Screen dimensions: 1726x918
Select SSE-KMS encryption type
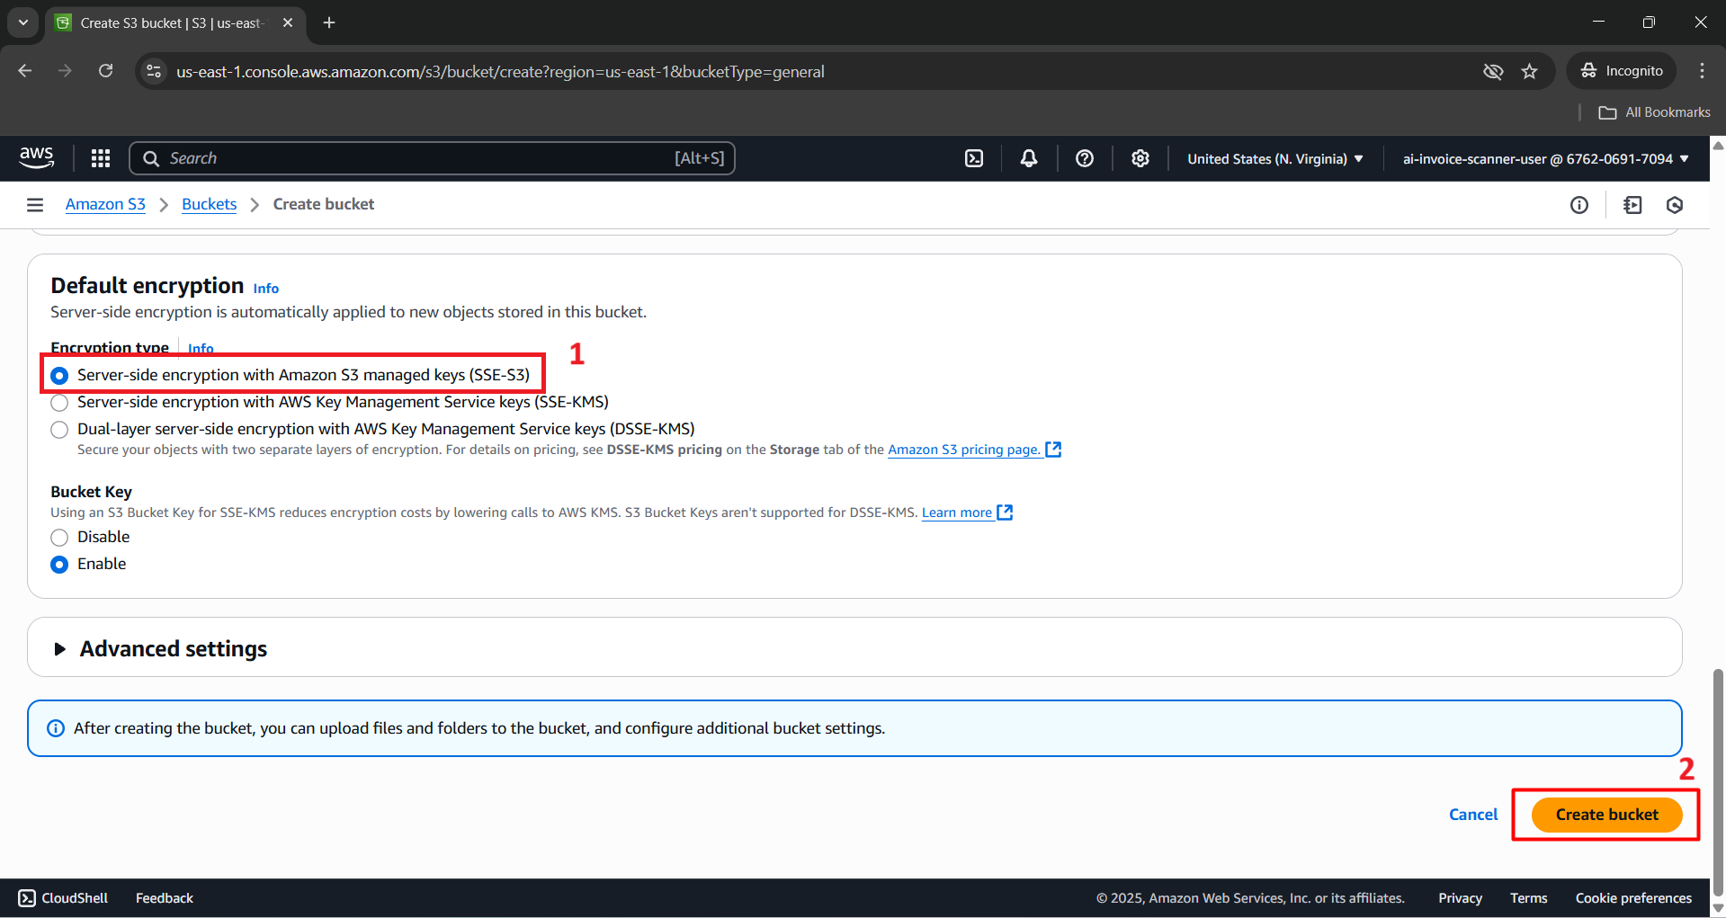click(x=59, y=403)
